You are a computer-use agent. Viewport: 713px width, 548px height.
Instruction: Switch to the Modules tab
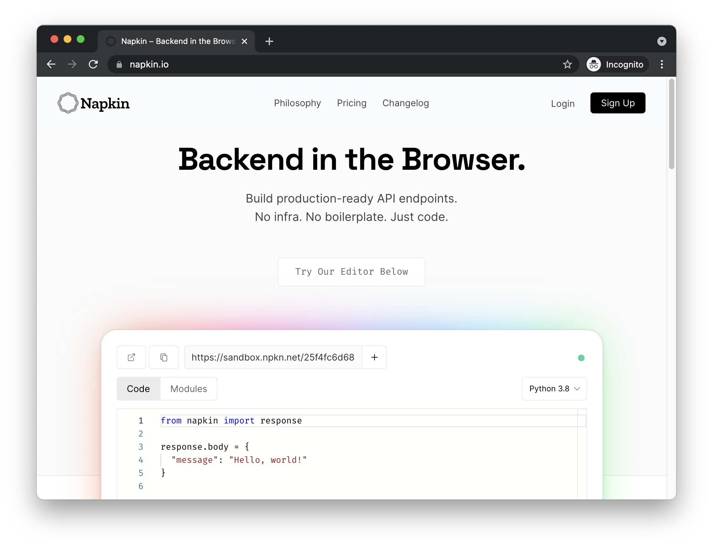pyautogui.click(x=189, y=389)
